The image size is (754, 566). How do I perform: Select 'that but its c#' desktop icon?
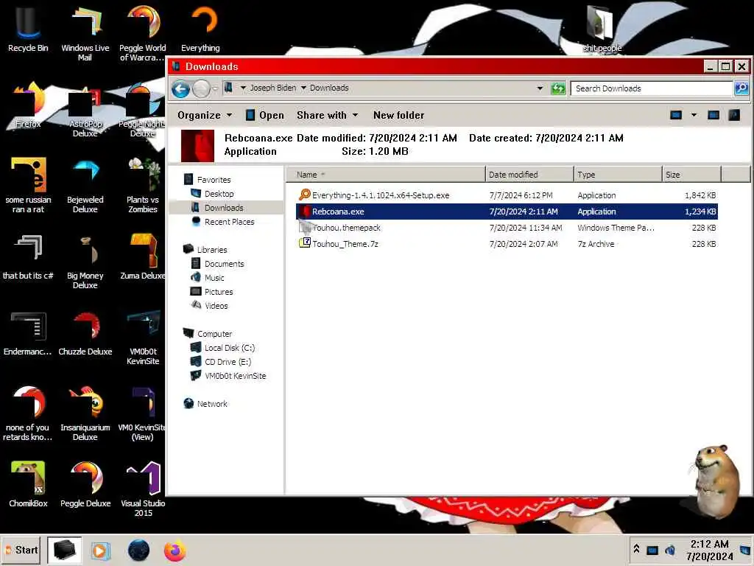pyautogui.click(x=28, y=257)
